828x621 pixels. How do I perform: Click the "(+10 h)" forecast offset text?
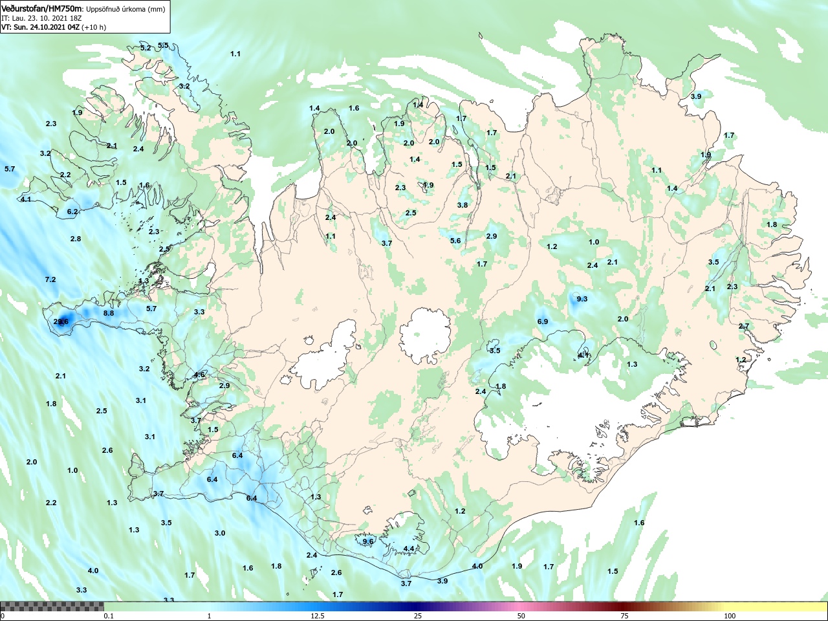coord(94,27)
